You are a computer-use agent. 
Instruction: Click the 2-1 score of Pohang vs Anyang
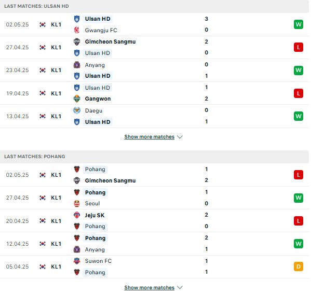click(x=206, y=243)
